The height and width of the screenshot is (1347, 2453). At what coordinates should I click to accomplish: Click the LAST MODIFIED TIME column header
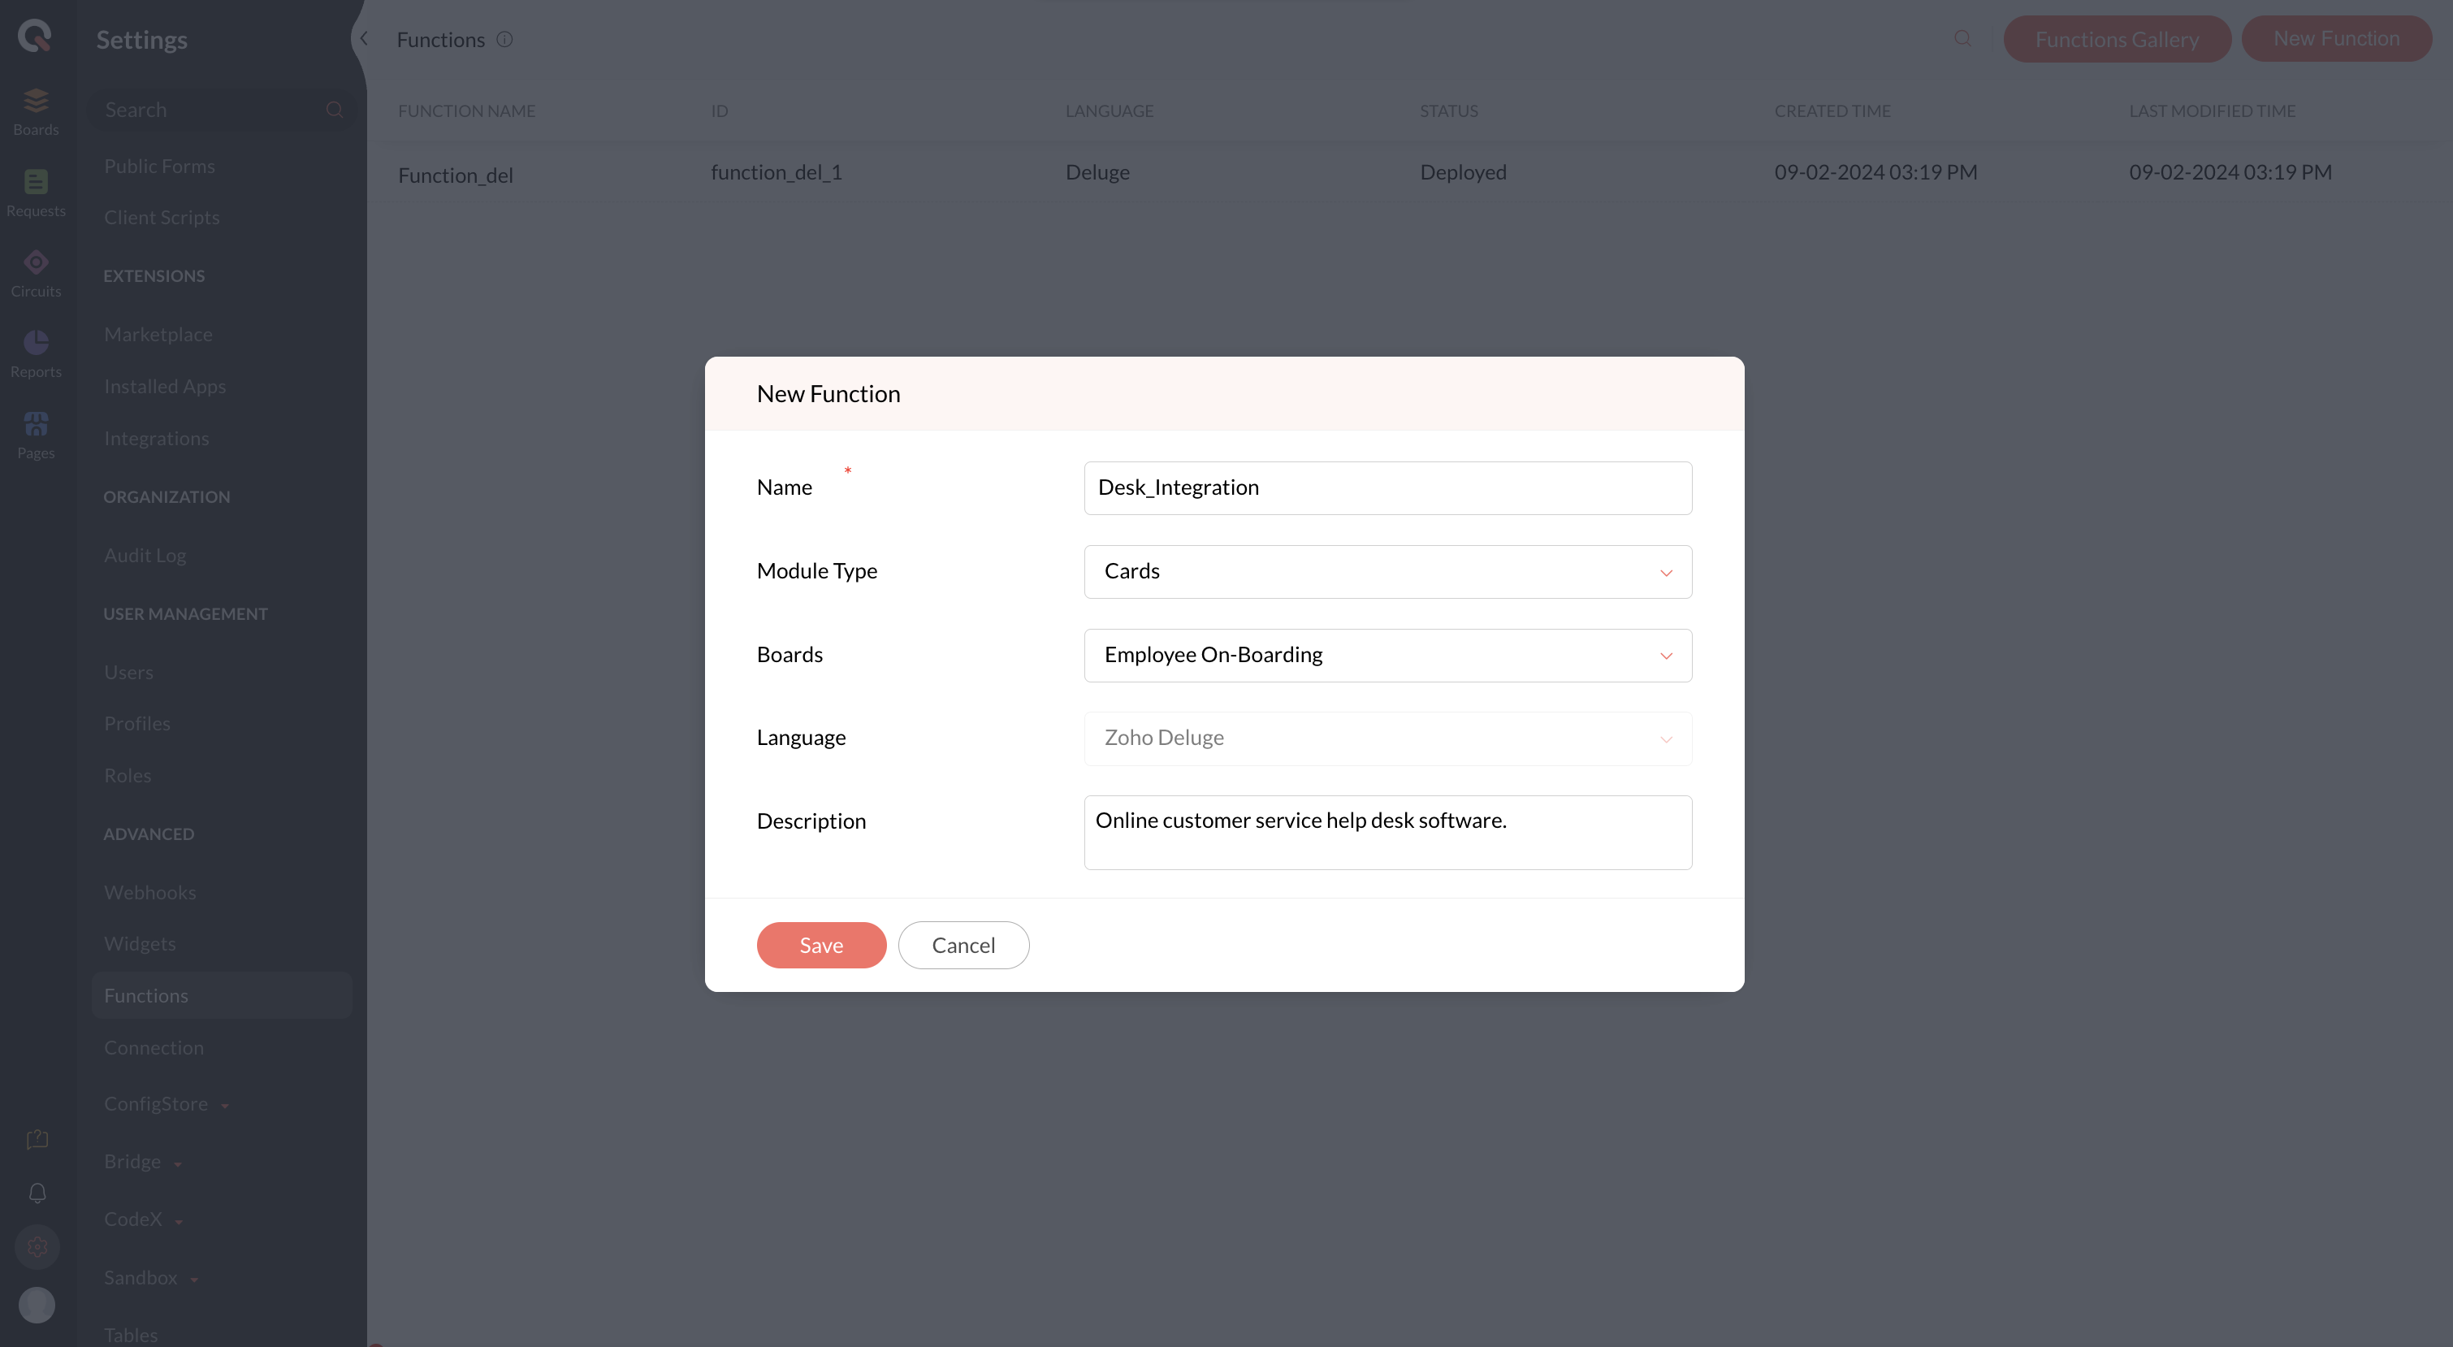coord(2211,110)
